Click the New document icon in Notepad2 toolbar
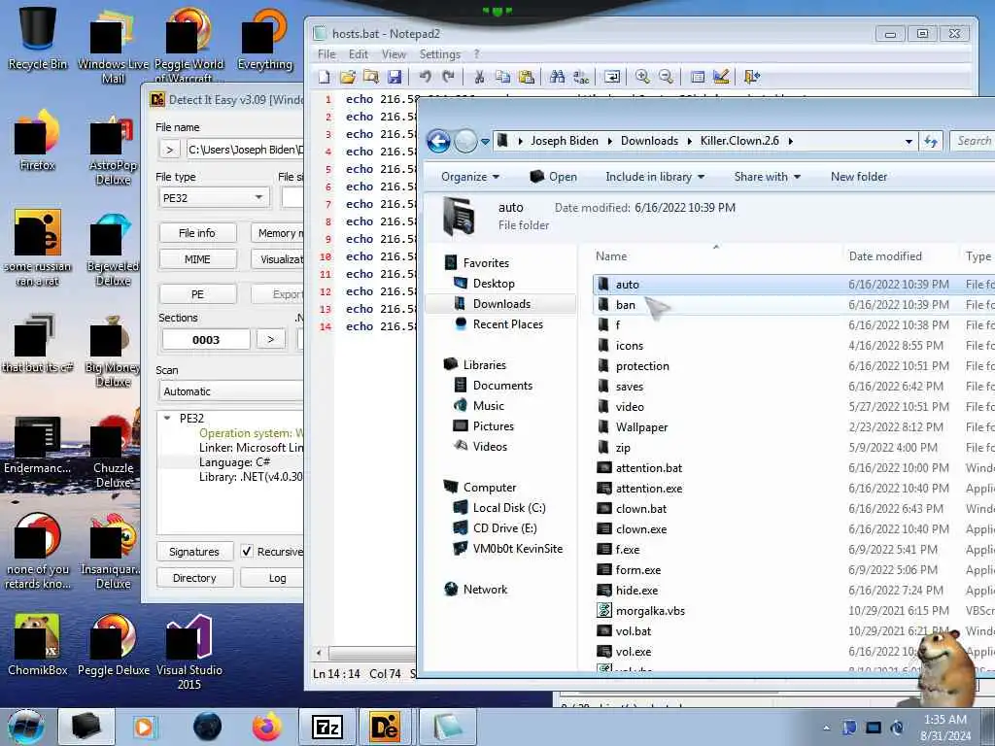Screen dimensions: 995x746 (x=325, y=77)
